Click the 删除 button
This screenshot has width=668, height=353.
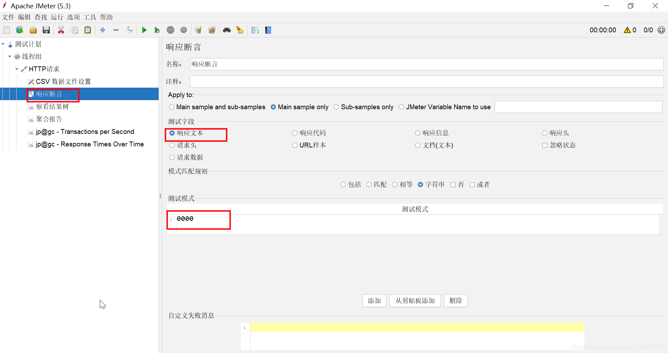point(456,301)
